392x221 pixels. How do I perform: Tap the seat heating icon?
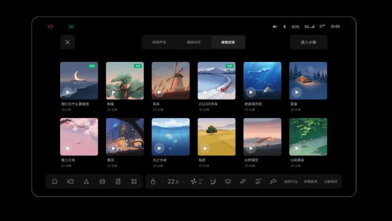point(213,181)
